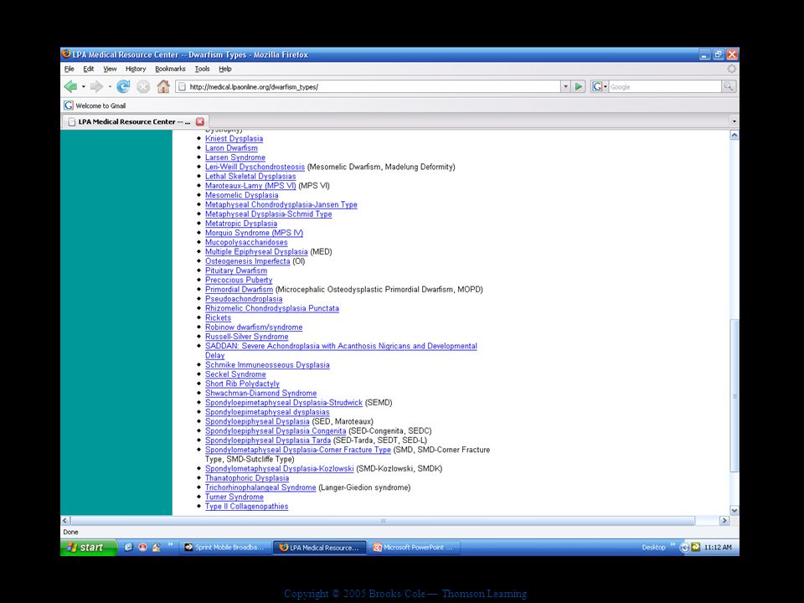Click the green Go arrow beside URL bar
Viewport: 804px width, 603px height.
[579, 86]
